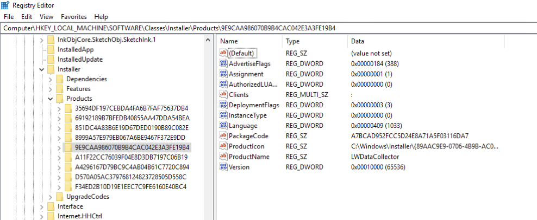This screenshot has height=220, width=537.
Task: Expand the A11F22CC76039F04E8D3DB7197C06B19 key
Action: point(59,158)
